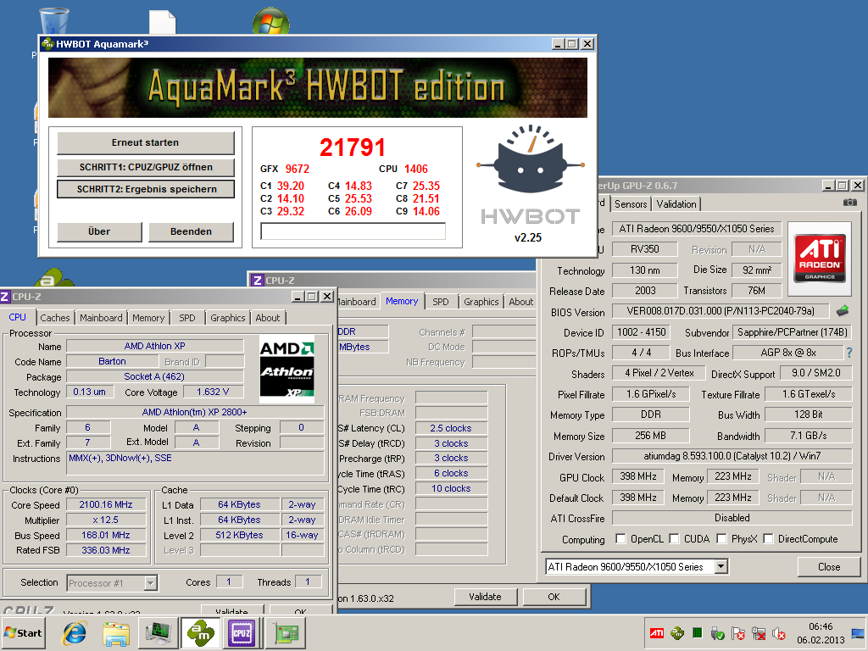868x651 pixels.
Task: Click the Bus Interface question mark
Action: (x=849, y=353)
